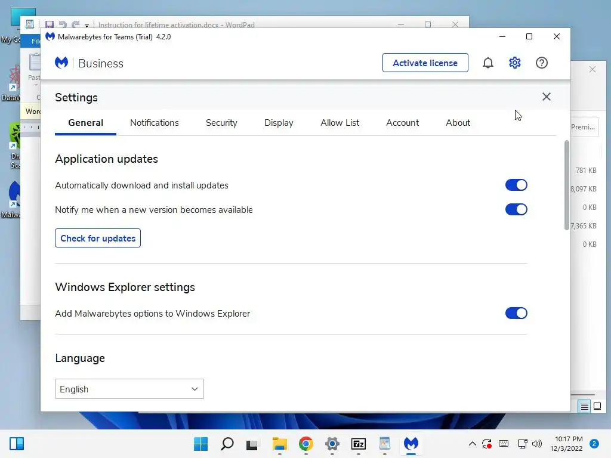Open Task View on the taskbar
The image size is (611, 458).
[x=252, y=444]
